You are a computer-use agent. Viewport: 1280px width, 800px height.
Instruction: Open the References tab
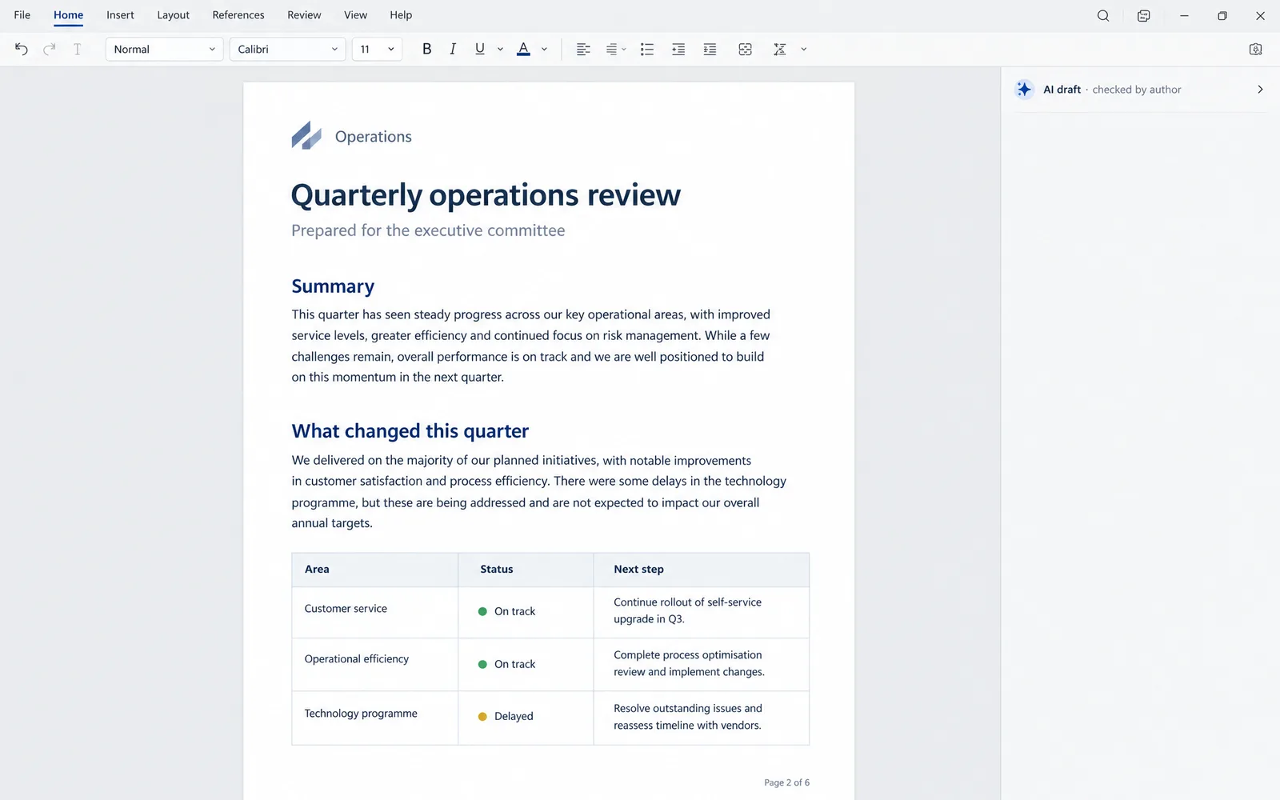tap(238, 15)
